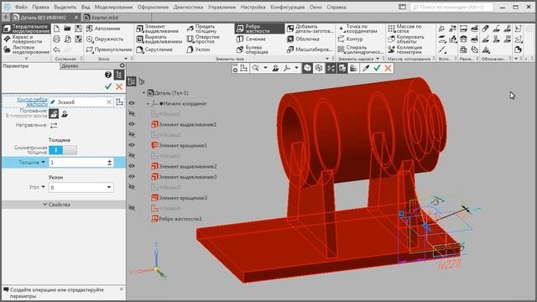537x302 pixels.
Task: Expand the Свойства section
Action: coord(56,205)
